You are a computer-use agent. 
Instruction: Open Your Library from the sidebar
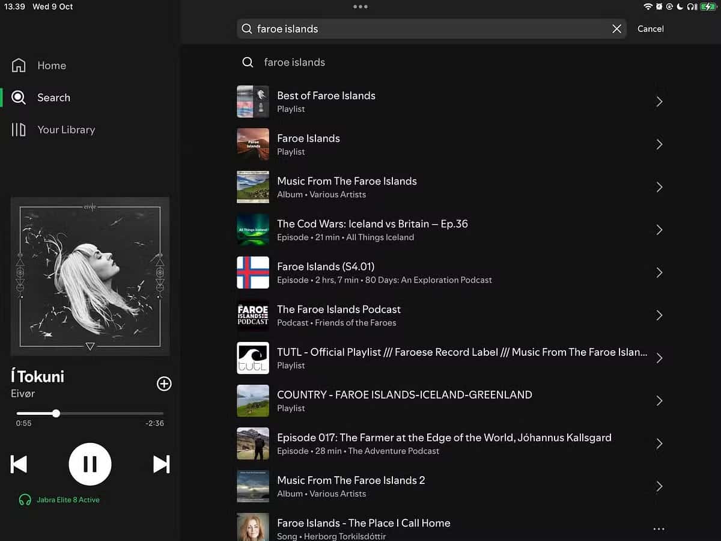click(66, 130)
